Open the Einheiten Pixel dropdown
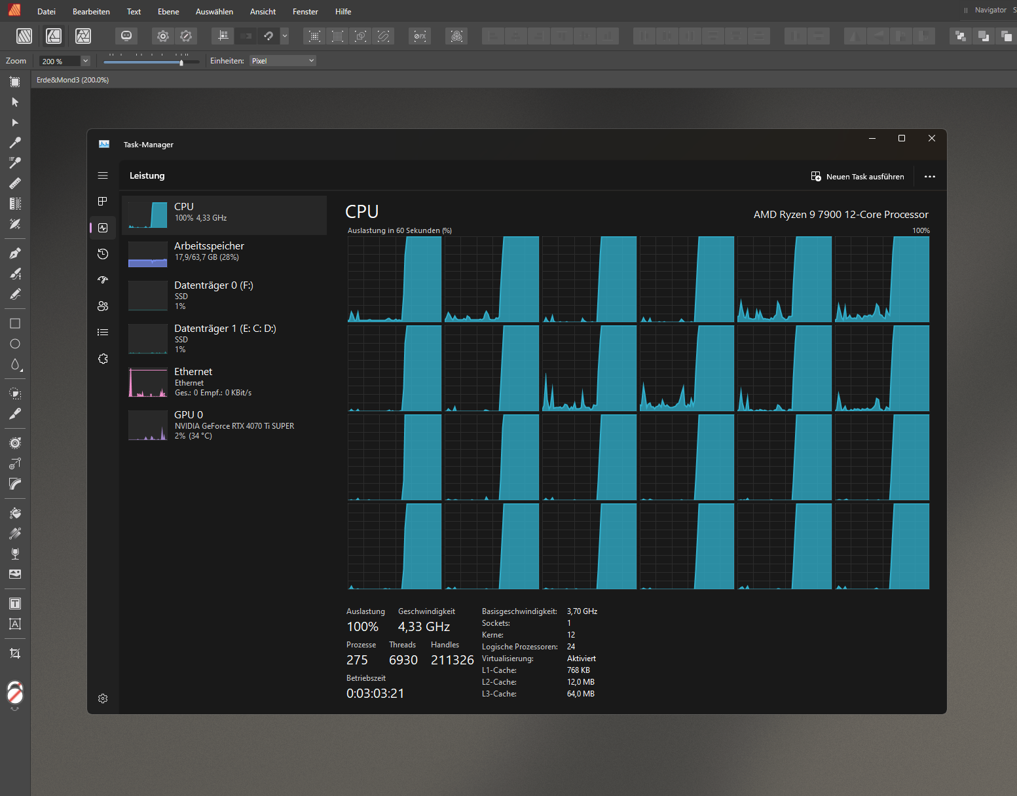Viewport: 1017px width, 796px height. pos(283,61)
